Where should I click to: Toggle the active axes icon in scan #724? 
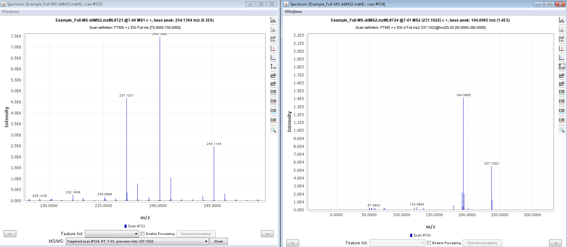(x=561, y=67)
